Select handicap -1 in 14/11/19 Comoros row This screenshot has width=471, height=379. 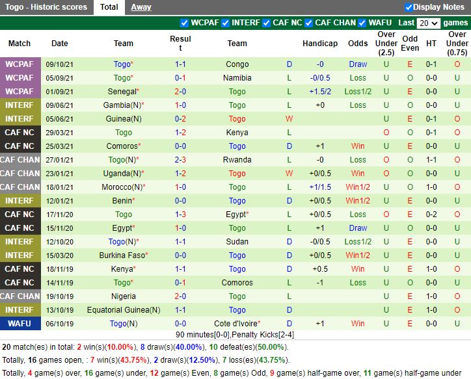click(320, 283)
